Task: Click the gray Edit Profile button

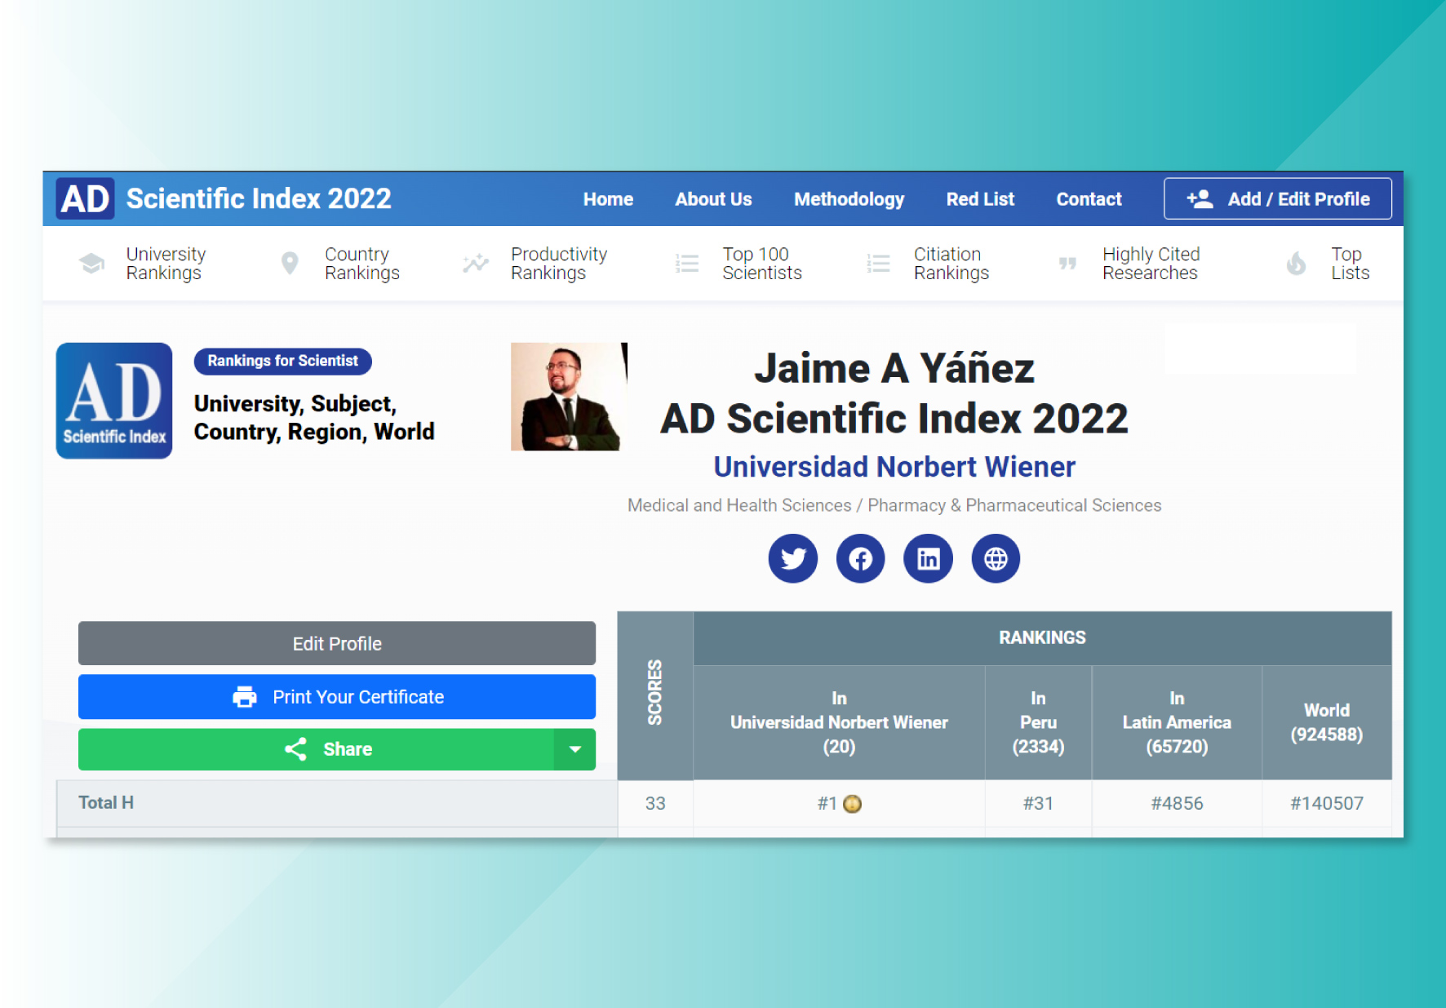Action: [x=337, y=644]
